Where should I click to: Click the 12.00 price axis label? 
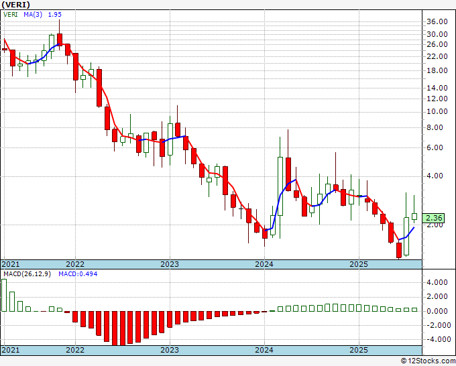[437, 99]
